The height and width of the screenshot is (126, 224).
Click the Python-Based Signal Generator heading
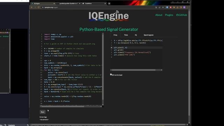[x=109, y=29]
